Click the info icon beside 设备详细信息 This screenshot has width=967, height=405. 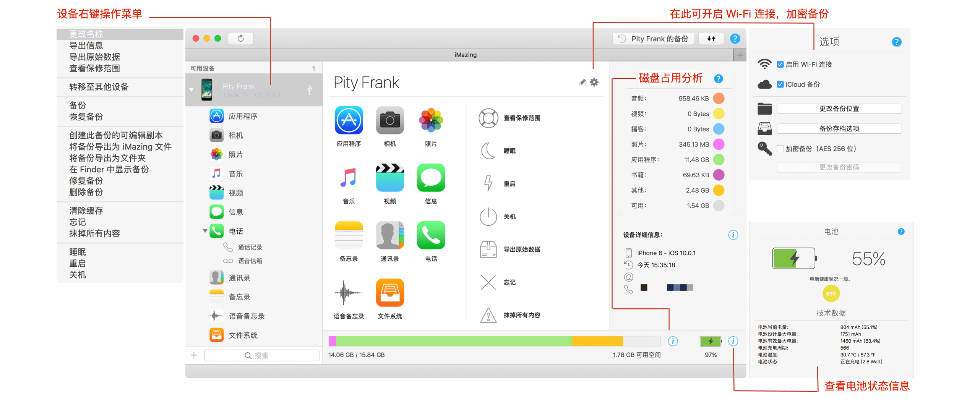[733, 235]
